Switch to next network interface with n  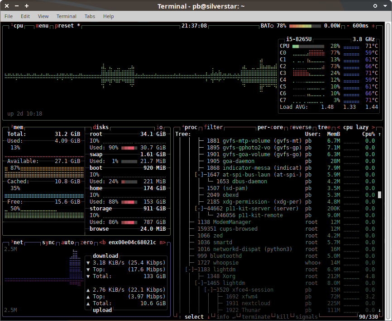[x=162, y=242]
